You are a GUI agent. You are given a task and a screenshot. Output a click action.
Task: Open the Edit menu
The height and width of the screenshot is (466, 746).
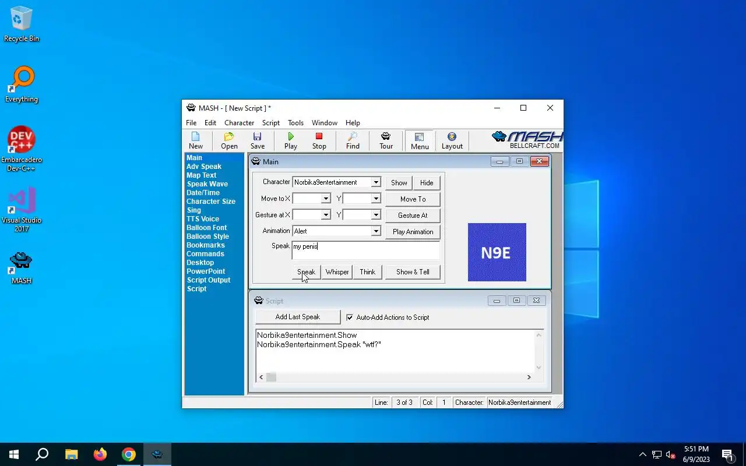(210, 123)
